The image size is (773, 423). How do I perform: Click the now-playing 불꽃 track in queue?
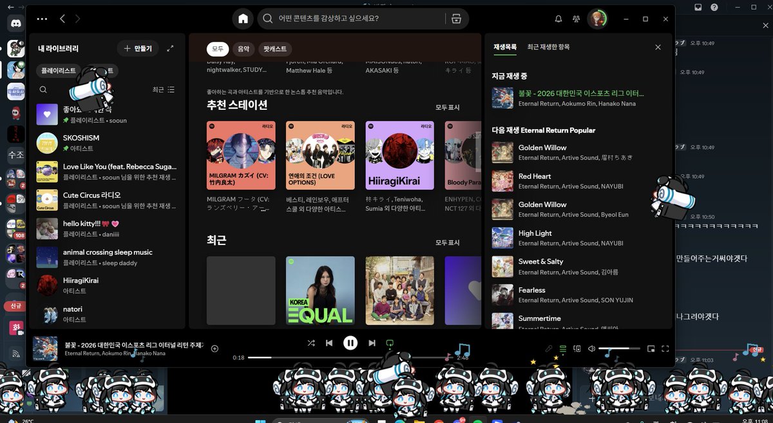(577, 98)
